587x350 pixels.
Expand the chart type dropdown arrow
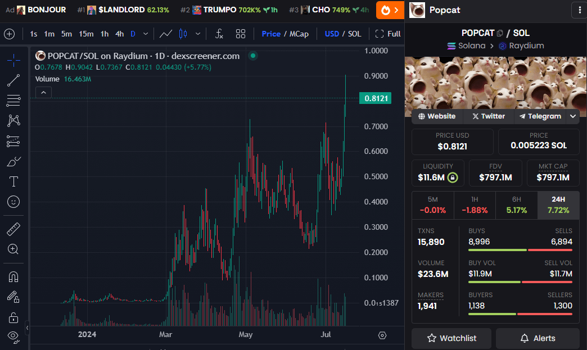tap(198, 34)
